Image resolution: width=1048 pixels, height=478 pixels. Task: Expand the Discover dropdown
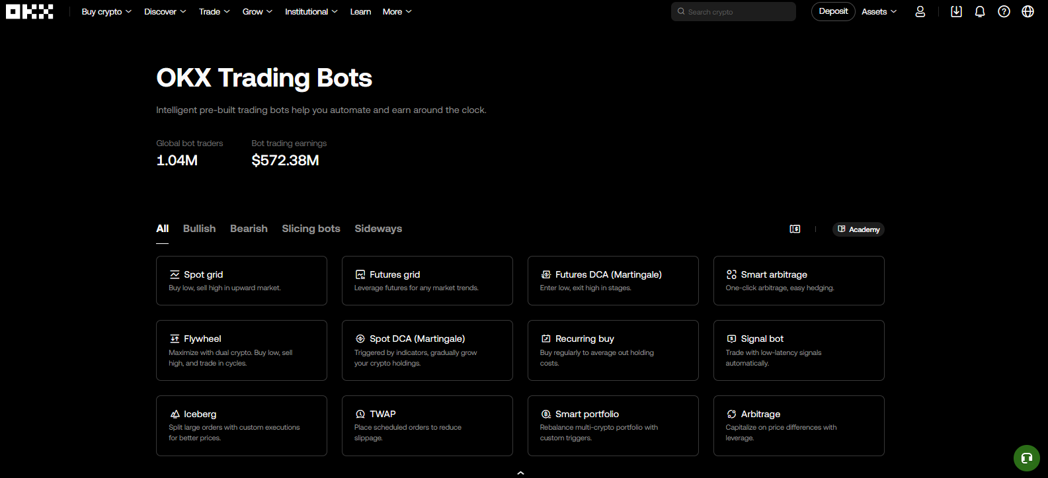tap(165, 12)
